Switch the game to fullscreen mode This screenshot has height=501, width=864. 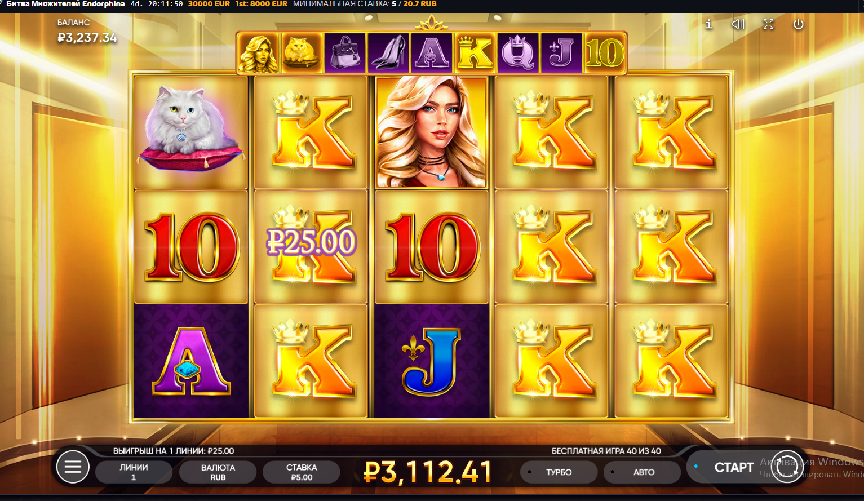768,24
